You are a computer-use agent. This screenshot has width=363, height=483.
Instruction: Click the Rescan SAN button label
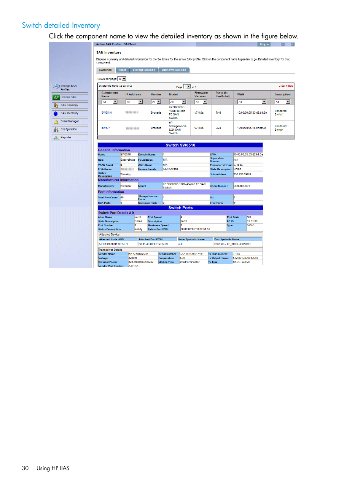[68, 97]
